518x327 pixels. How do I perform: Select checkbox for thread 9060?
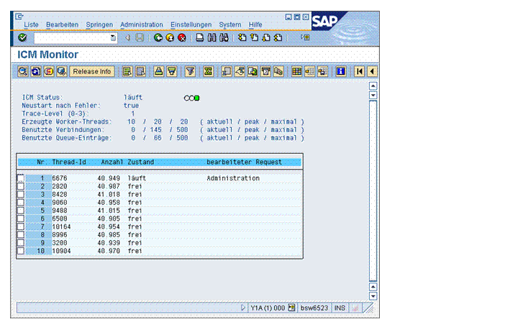pyautogui.click(x=21, y=202)
